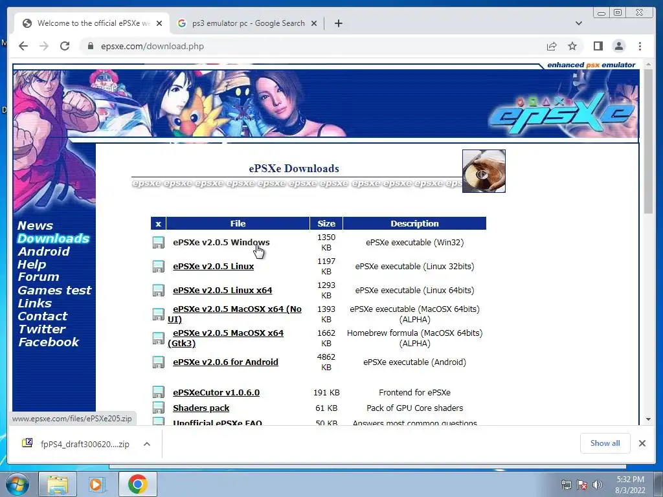Image resolution: width=663 pixels, height=497 pixels.
Task: Open Chrome three-dot menu
Action: pyautogui.click(x=640, y=46)
